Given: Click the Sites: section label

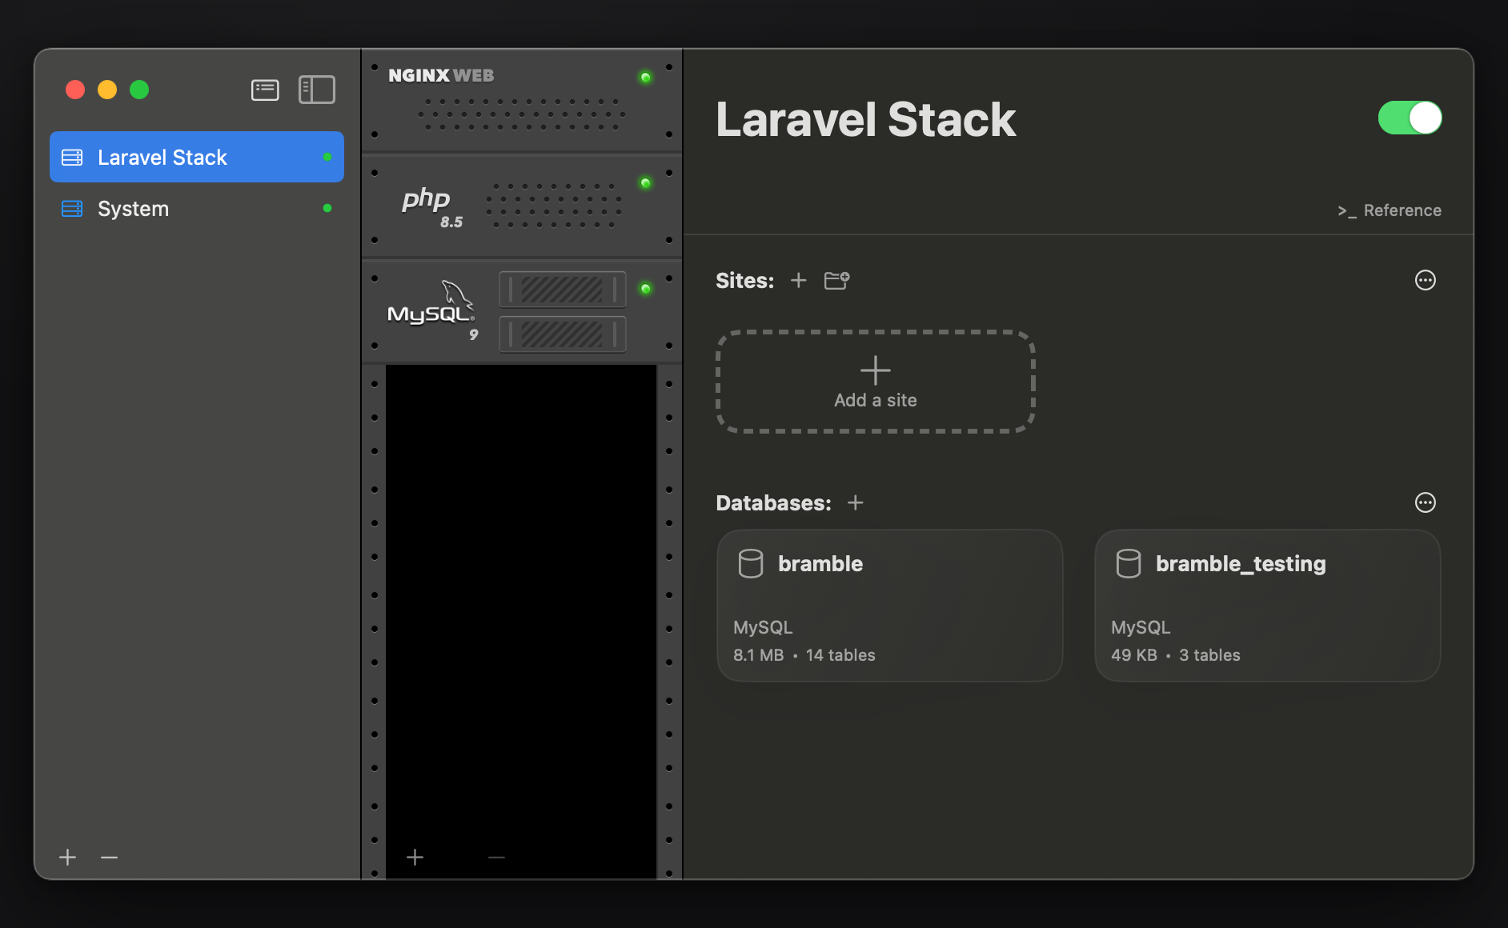Looking at the screenshot, I should point(745,281).
